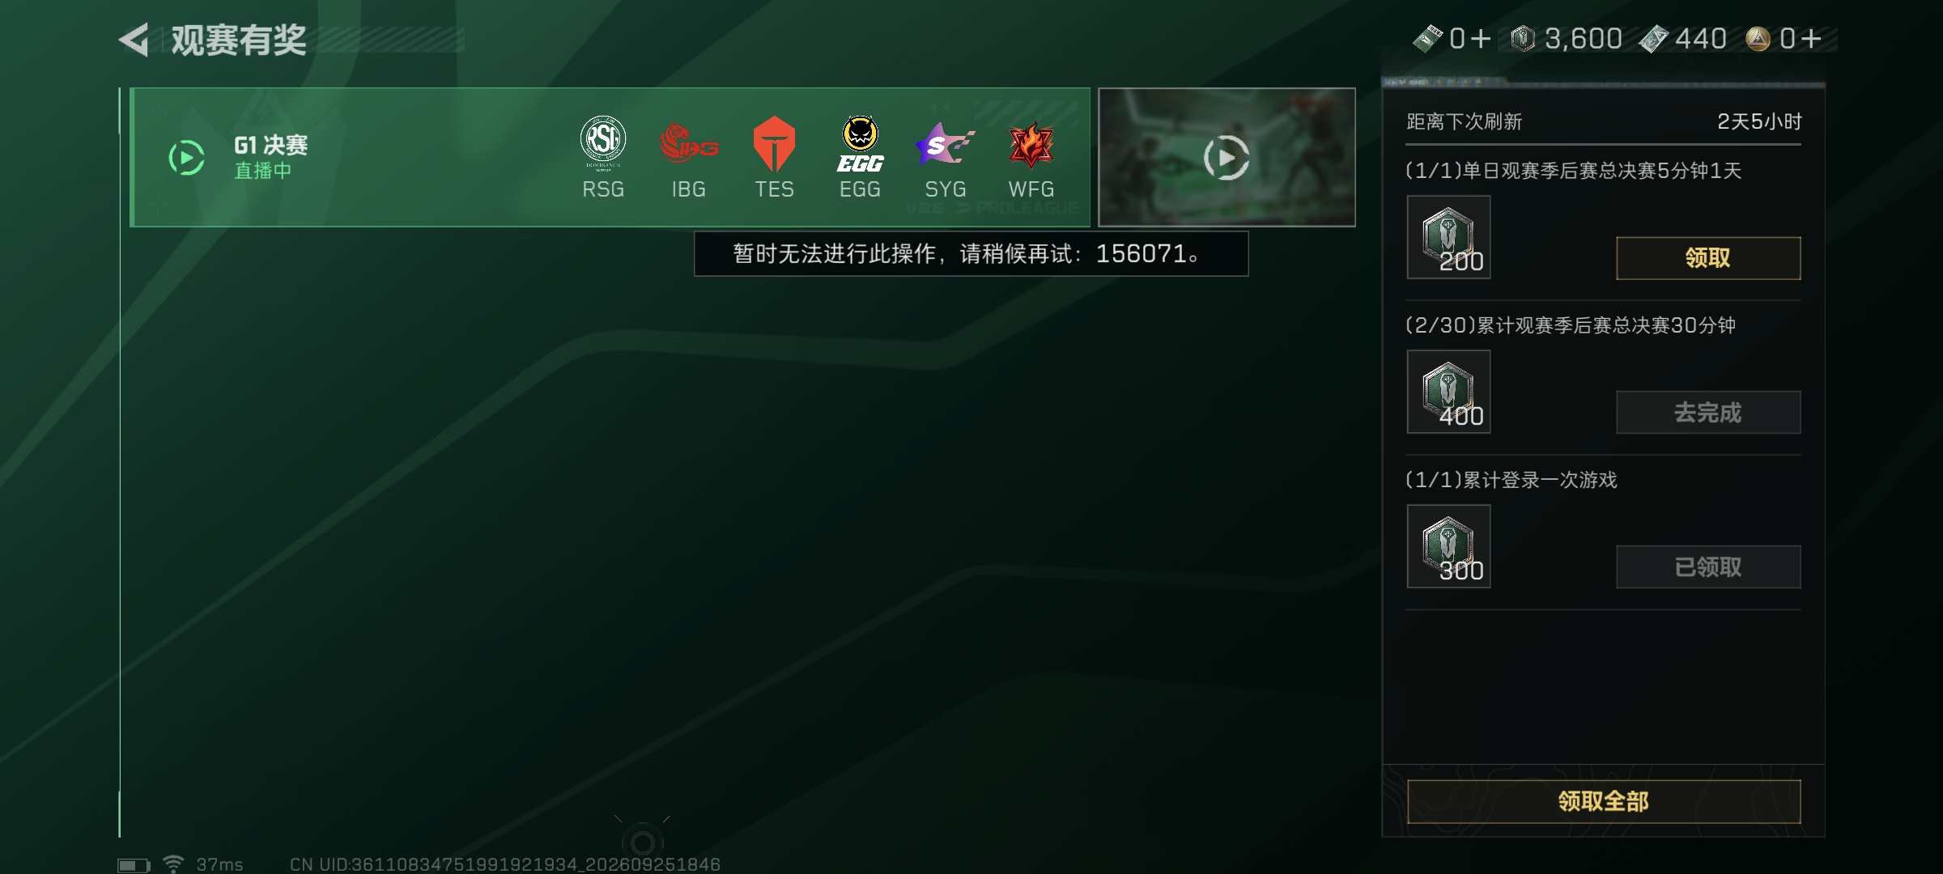The height and width of the screenshot is (874, 1943).
Task: Tap the live play icon beside G1 决赛
Action: click(187, 158)
